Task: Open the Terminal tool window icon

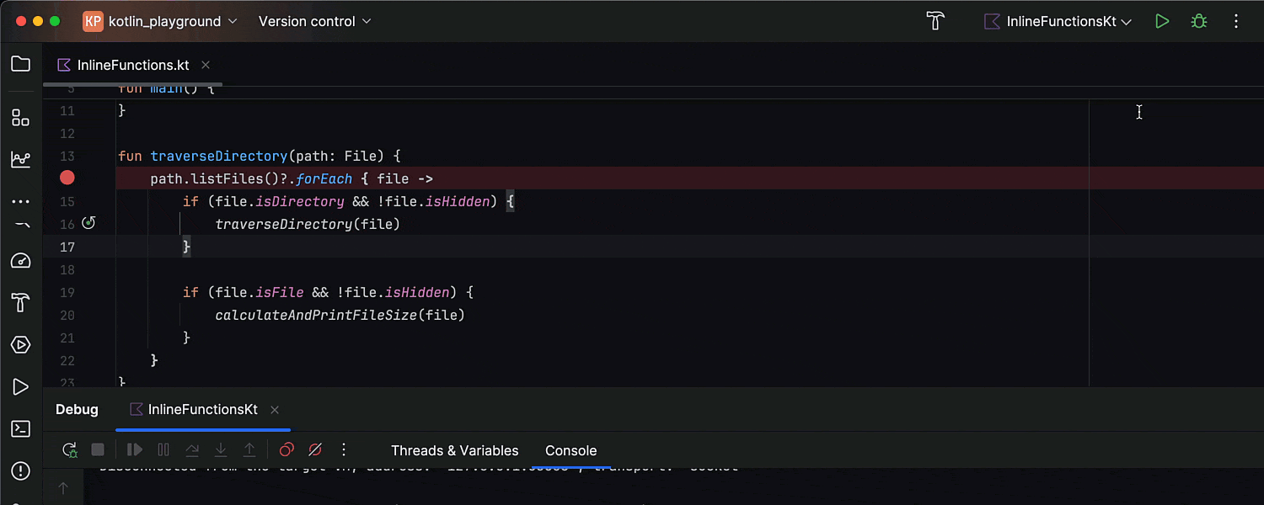Action: [20, 428]
